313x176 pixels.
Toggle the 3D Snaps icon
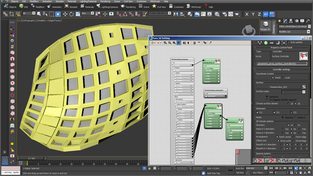pyautogui.click(x=119, y=14)
